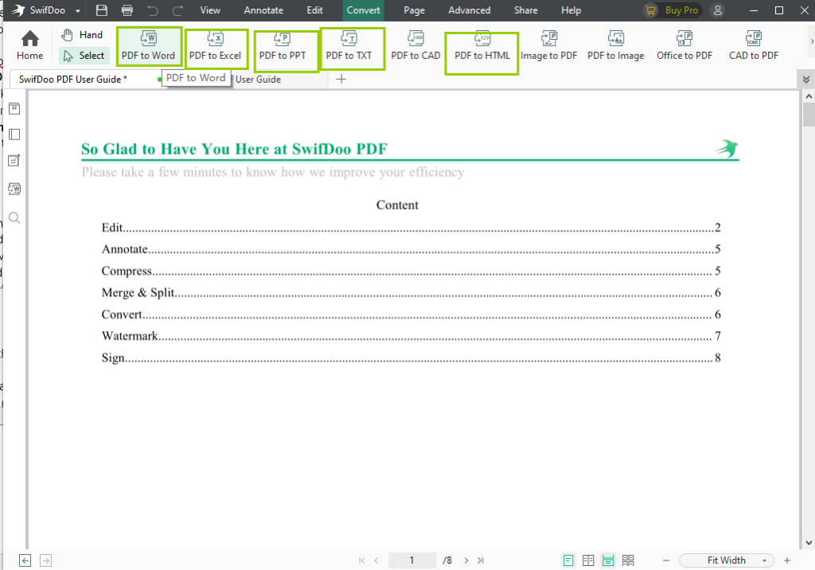Convert PDF to Word
Screen dimensions: 815x570
coord(148,45)
